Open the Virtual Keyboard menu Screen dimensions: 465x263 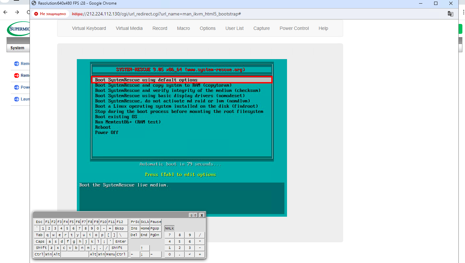(89, 28)
